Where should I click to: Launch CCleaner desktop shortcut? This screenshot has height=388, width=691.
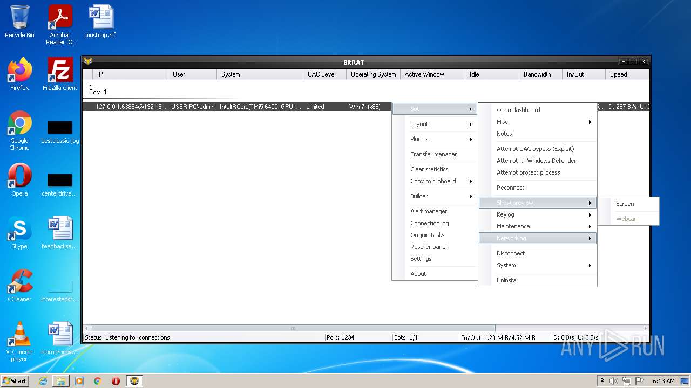coord(19,286)
